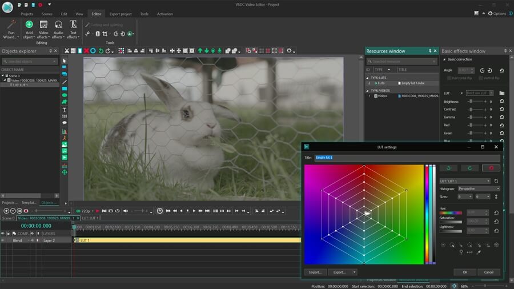514x289 pixels.
Task: Click the undo button in LUT settings
Action: [448, 168]
